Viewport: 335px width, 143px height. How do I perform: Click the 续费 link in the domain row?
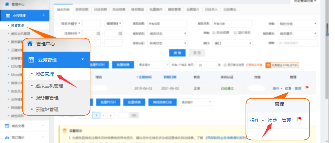click(x=288, y=88)
